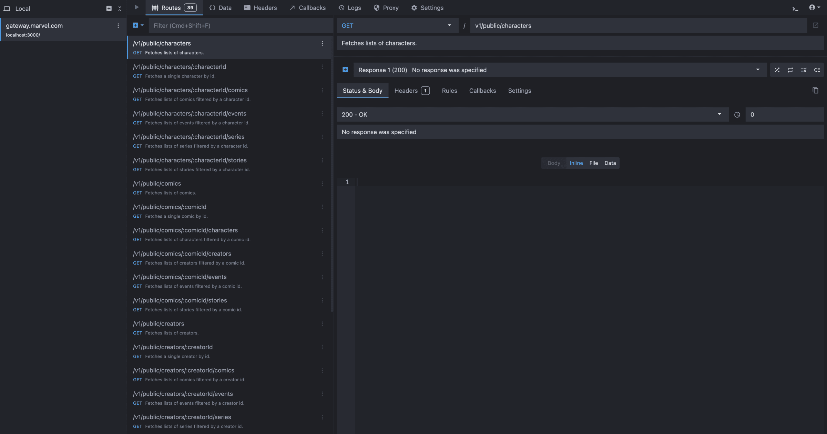Click the add response plus icon
Image resolution: width=827 pixels, height=434 pixels.
pyautogui.click(x=345, y=70)
